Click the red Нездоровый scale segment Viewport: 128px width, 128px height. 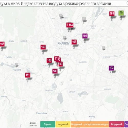pos(116,124)
